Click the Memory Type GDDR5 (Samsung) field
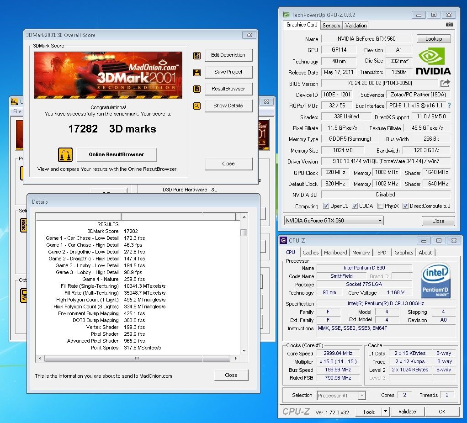This screenshot has height=423, width=467. 350,139
